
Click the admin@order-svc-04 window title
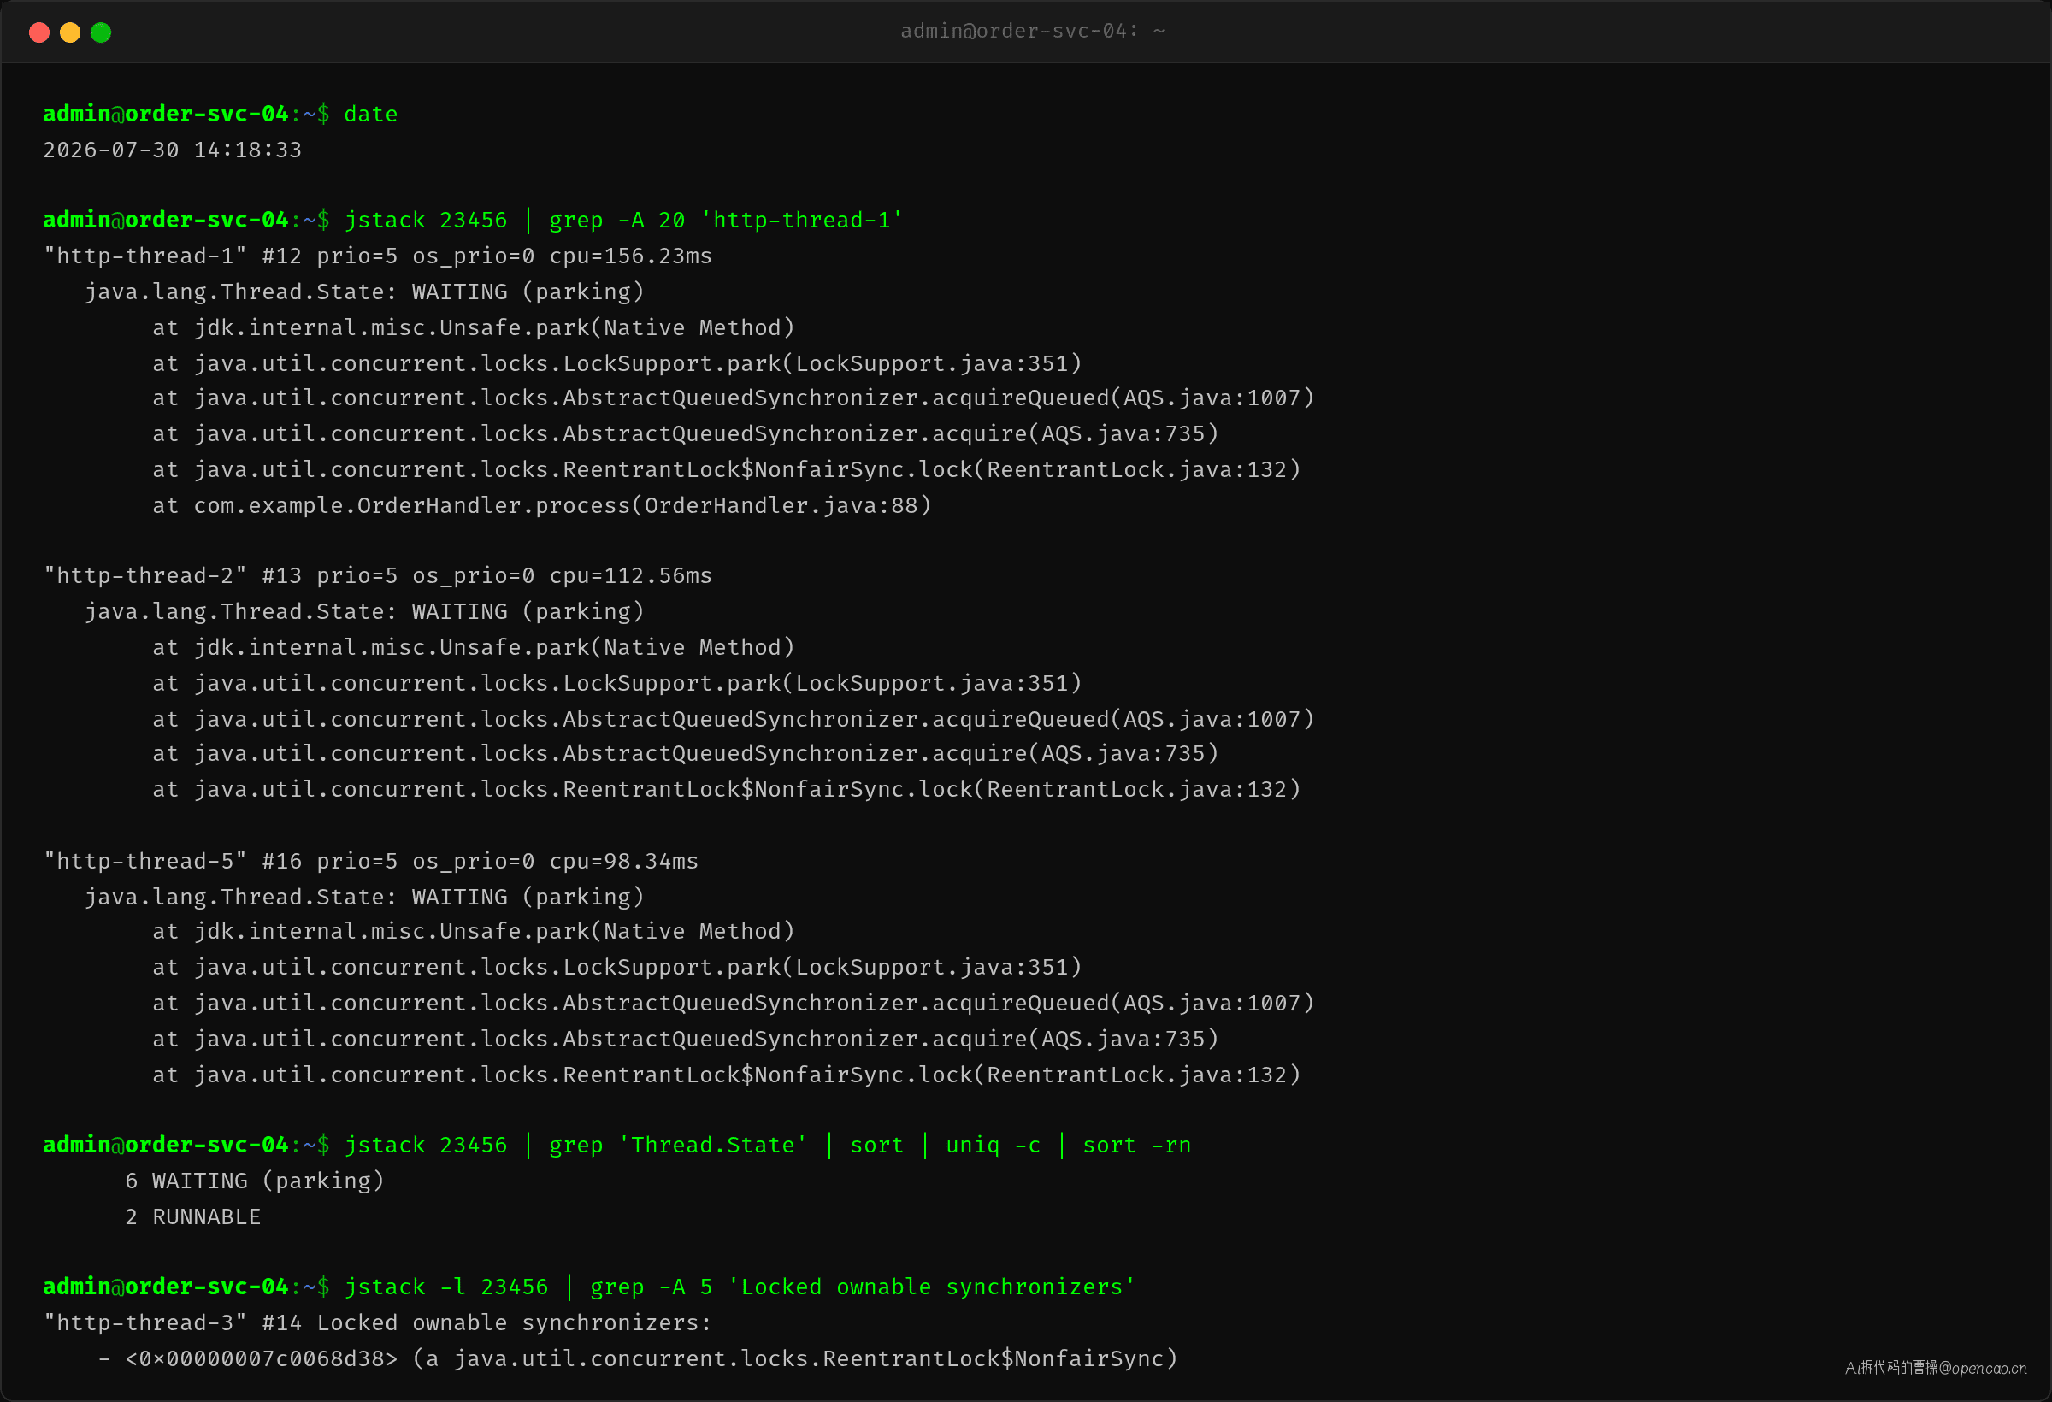1032,31
